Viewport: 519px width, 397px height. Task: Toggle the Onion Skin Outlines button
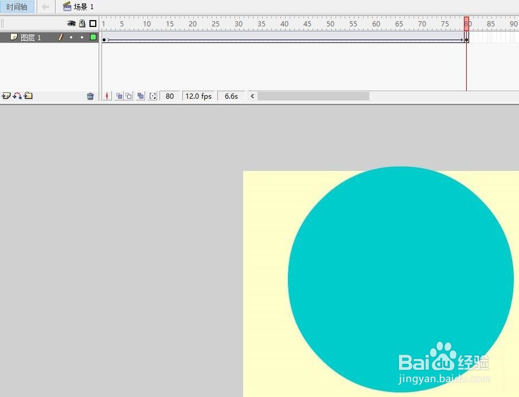pos(129,96)
